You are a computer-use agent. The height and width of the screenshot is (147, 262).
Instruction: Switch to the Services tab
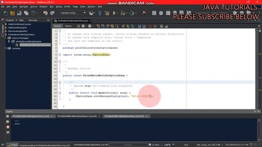click(33, 20)
